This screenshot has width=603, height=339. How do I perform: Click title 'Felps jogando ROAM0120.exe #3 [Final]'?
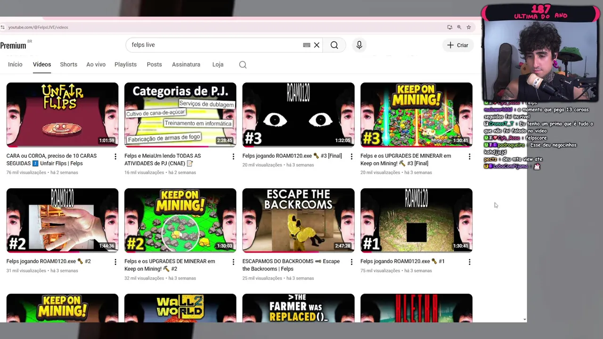tap(292, 156)
